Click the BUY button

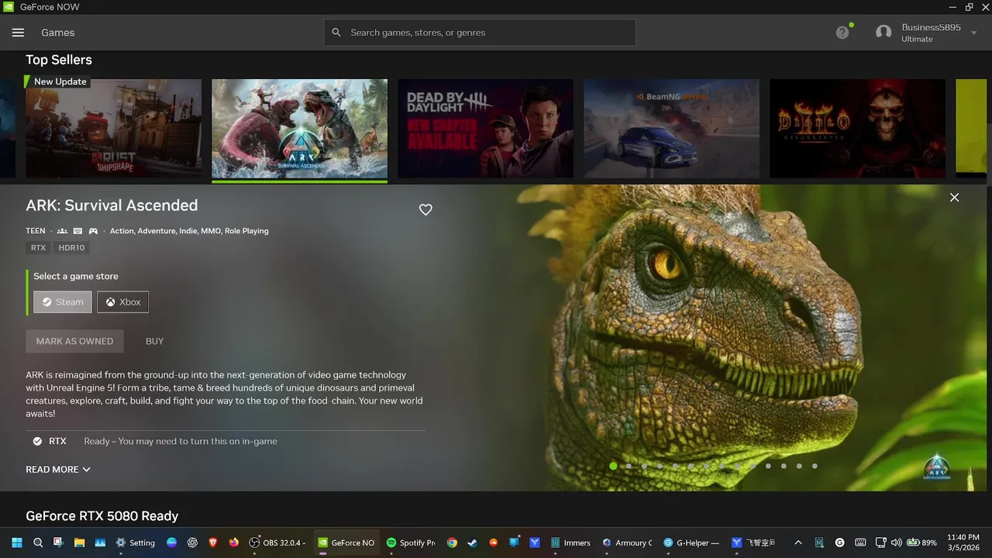[155, 341]
